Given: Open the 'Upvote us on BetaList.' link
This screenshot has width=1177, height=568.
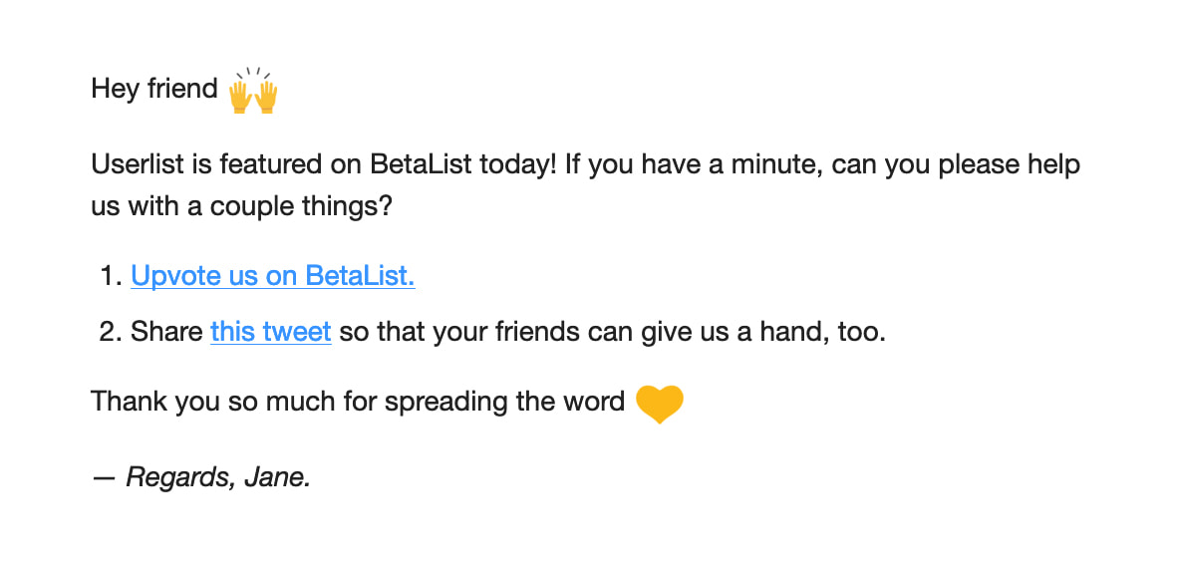Looking at the screenshot, I should coord(272,276).
